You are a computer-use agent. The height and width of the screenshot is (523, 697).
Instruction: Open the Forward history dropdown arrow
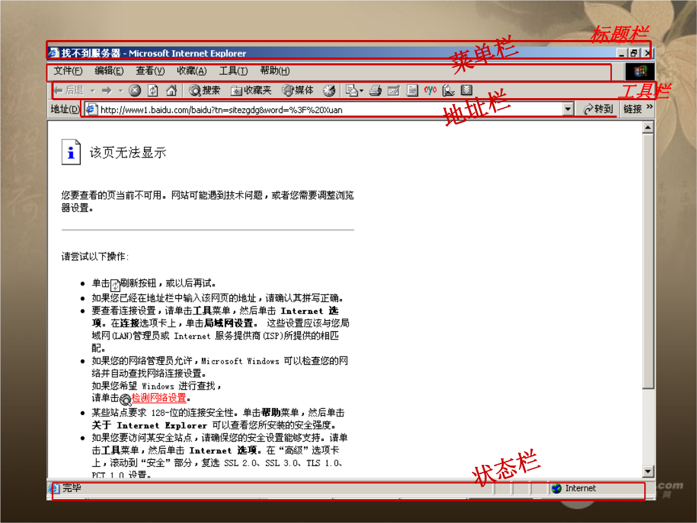point(121,91)
